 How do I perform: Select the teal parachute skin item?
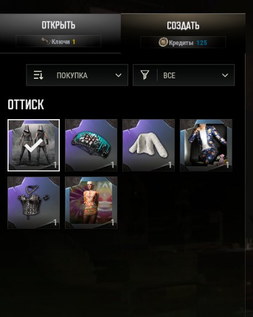pos(91,145)
